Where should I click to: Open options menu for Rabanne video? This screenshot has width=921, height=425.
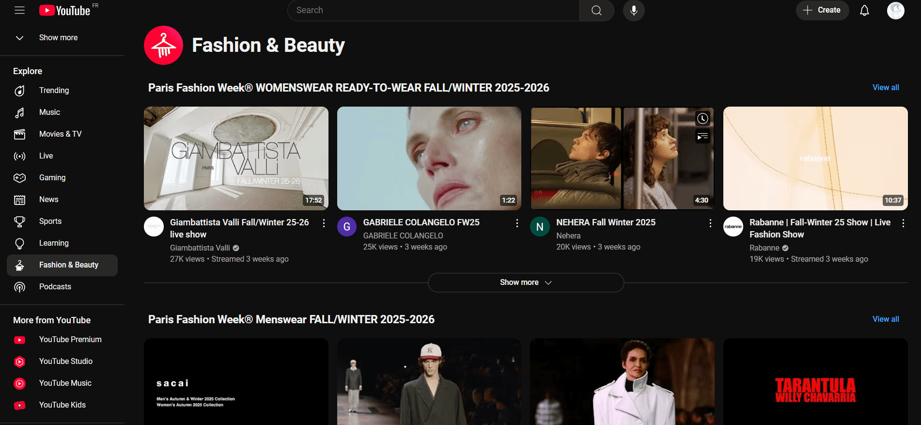[903, 223]
